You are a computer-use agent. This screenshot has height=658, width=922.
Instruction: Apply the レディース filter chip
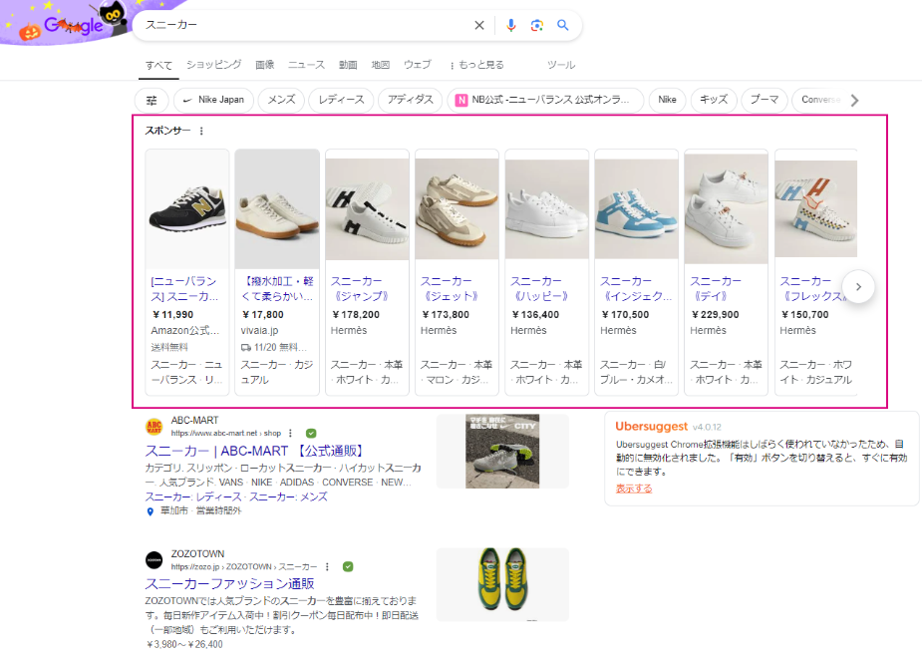(341, 100)
